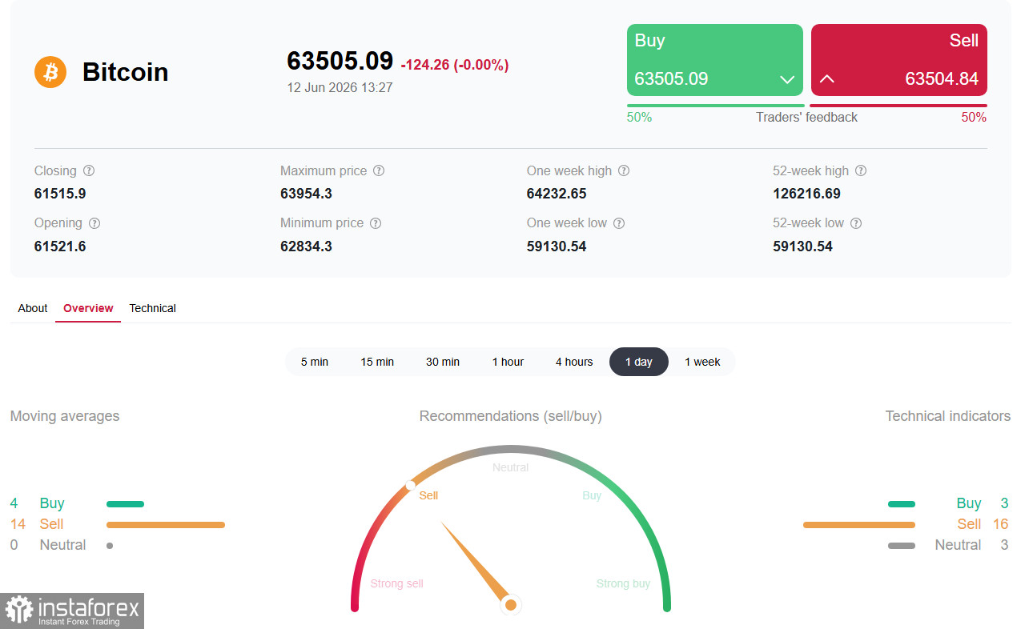Select the 30 min timeframe

(x=443, y=362)
